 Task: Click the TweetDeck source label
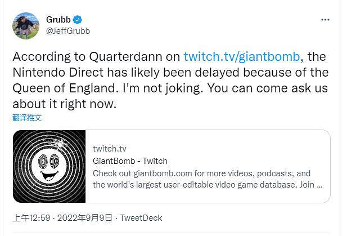point(141,217)
